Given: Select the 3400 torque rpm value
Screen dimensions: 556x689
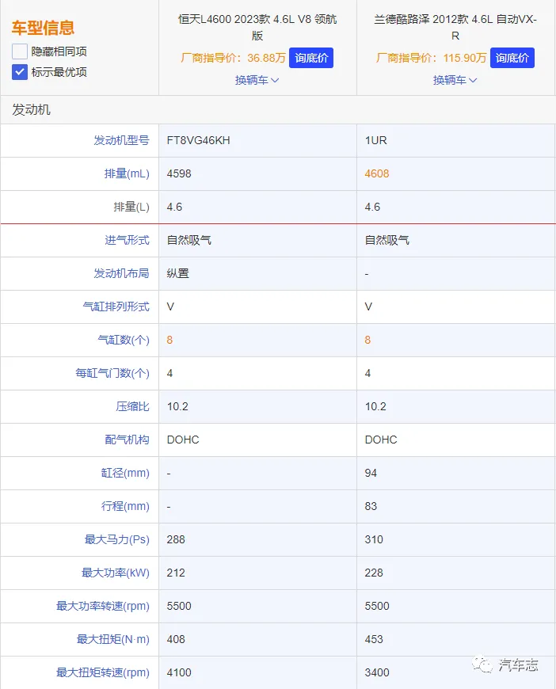Looking at the screenshot, I should click(377, 672).
